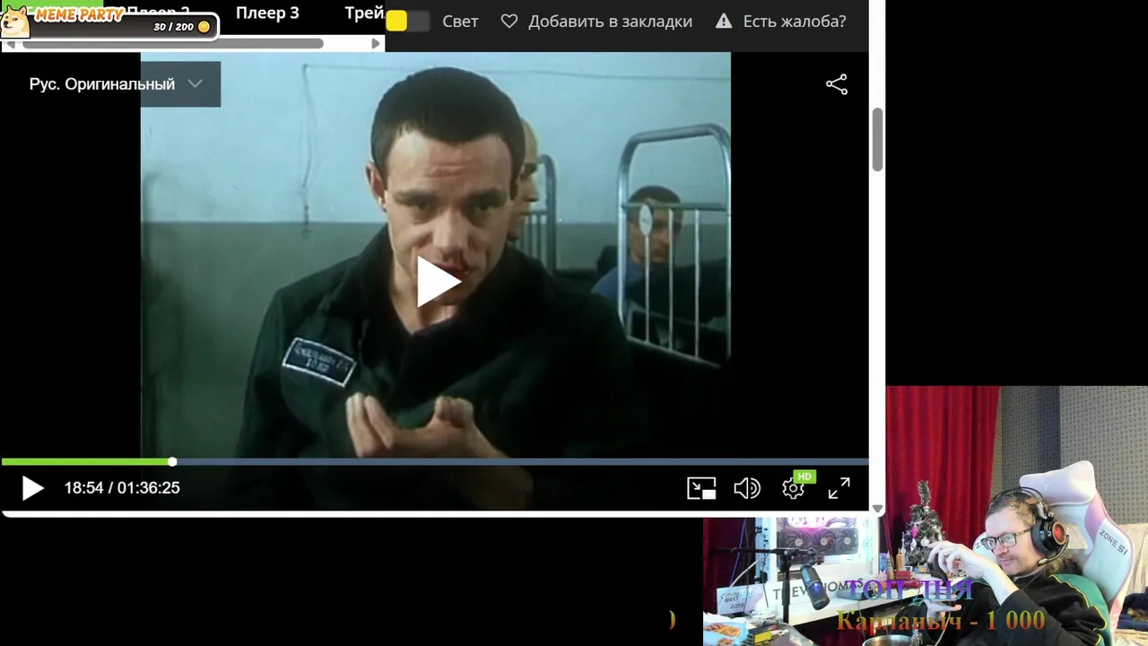The width and height of the screenshot is (1148, 646).
Task: Click the right arrow of the tabs scrollbar
Action: click(x=376, y=43)
